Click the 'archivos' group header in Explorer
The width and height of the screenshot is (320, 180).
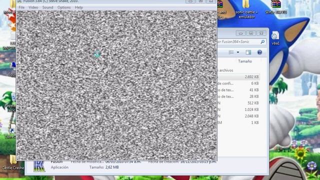point(226,70)
